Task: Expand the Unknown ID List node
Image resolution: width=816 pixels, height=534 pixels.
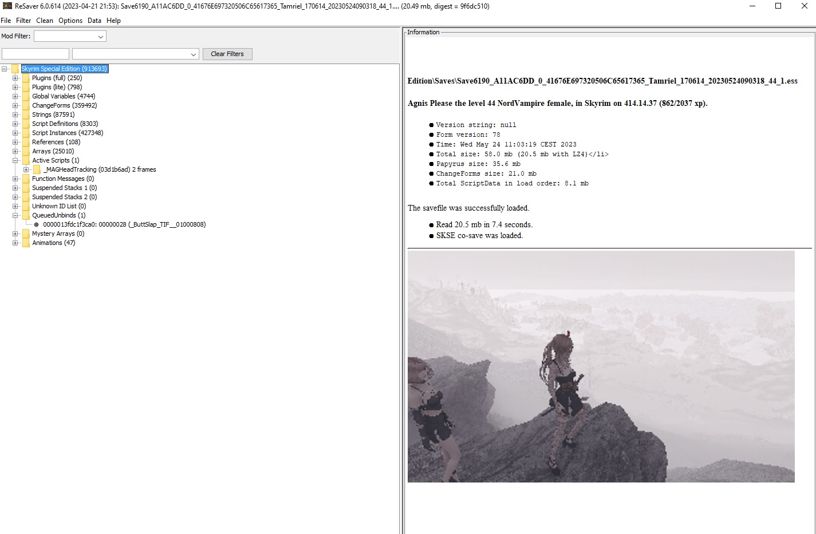Action: click(x=15, y=206)
